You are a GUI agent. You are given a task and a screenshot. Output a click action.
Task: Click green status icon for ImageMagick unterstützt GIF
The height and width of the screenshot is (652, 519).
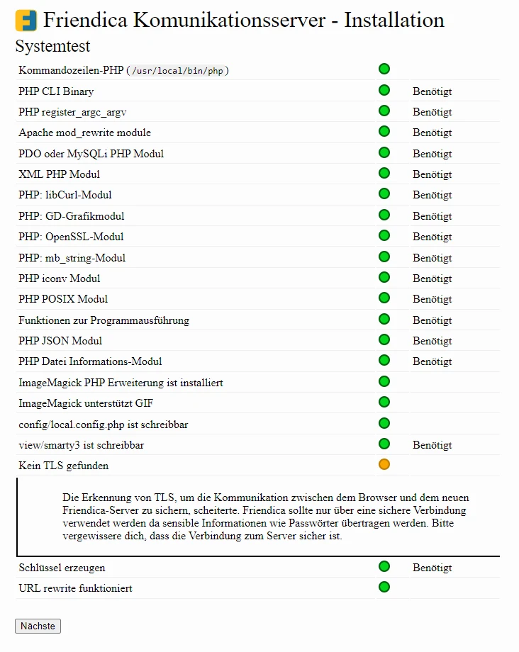[384, 403]
